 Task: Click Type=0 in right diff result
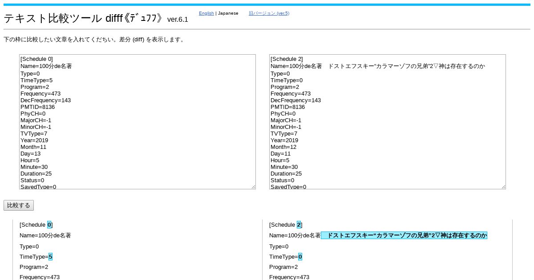pos(279,246)
